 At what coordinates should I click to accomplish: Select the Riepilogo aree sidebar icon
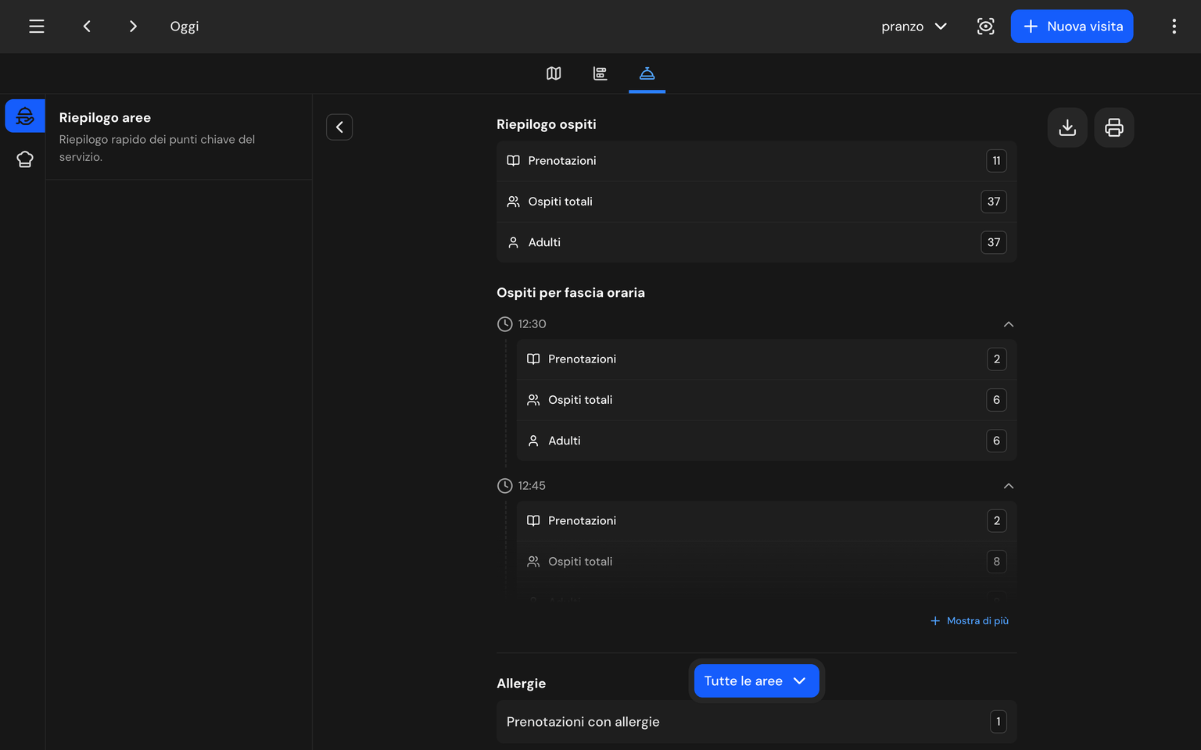click(25, 116)
